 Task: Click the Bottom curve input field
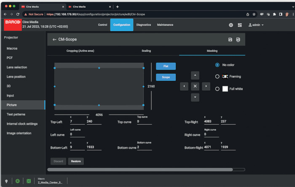[144, 148]
